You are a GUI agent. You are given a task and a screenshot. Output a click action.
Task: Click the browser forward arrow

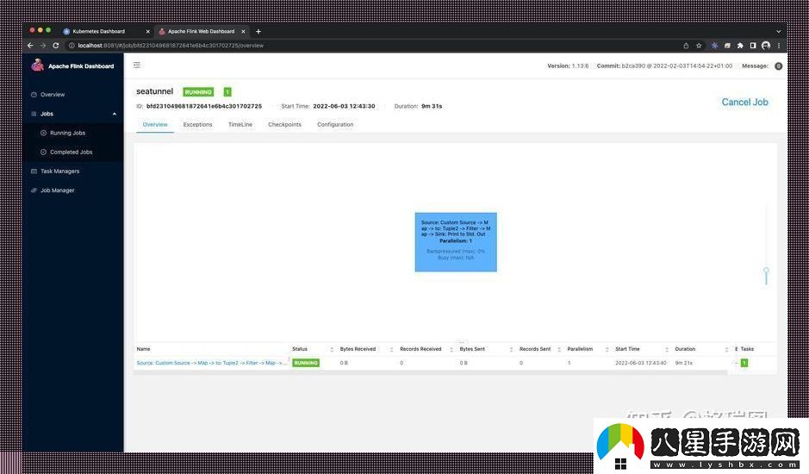click(x=43, y=46)
